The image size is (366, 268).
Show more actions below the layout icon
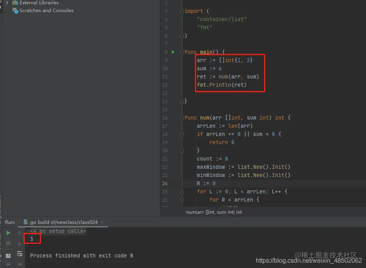pos(9,264)
